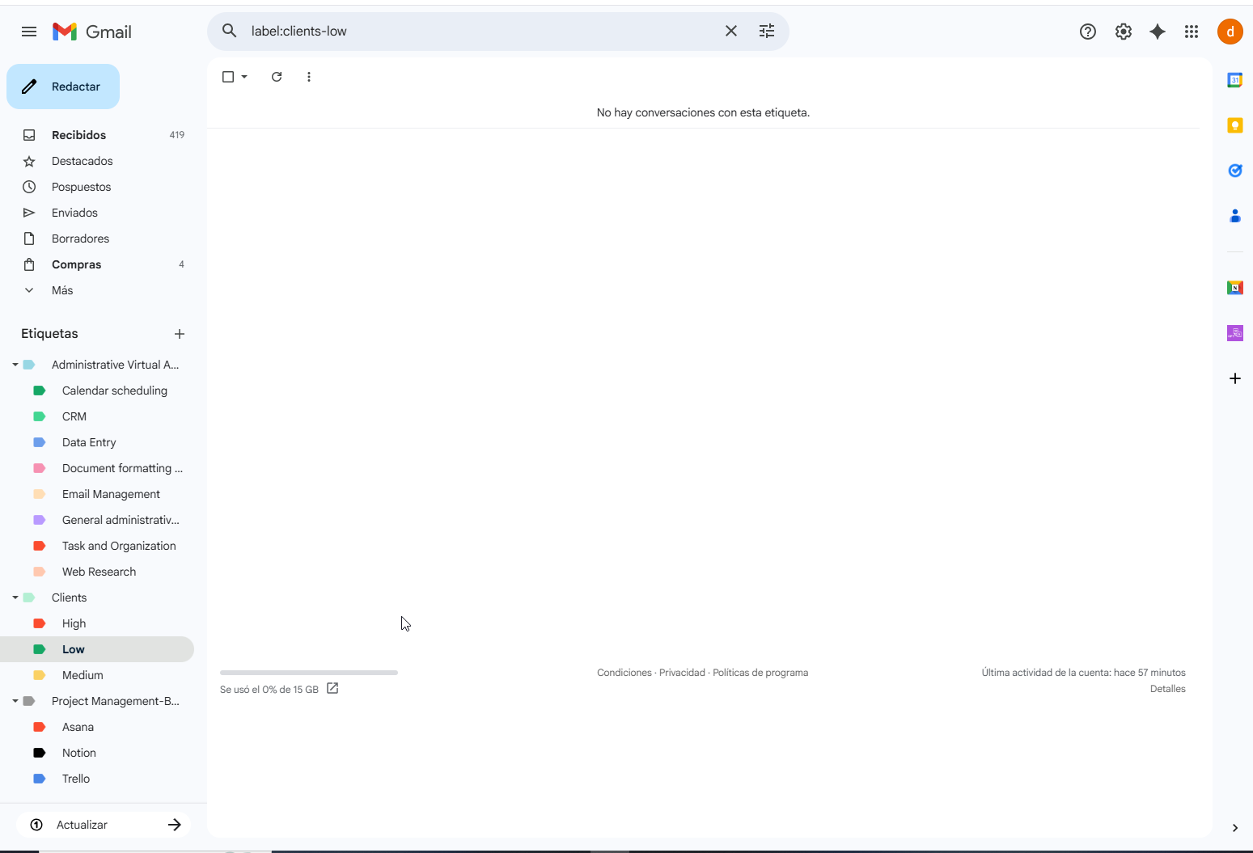
Task: Open advanced search filter options
Action: tap(766, 31)
